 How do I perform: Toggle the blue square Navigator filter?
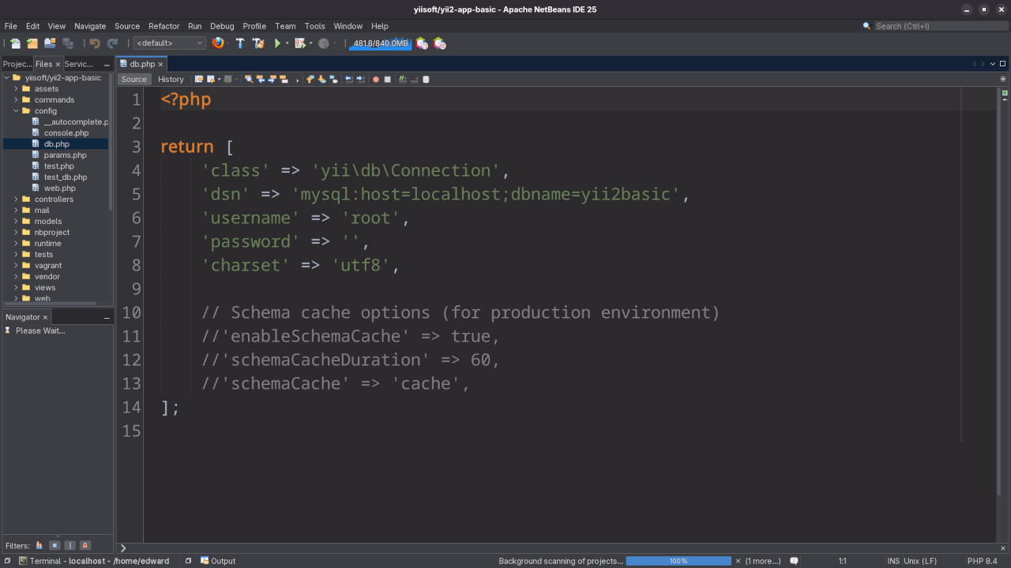click(x=54, y=545)
